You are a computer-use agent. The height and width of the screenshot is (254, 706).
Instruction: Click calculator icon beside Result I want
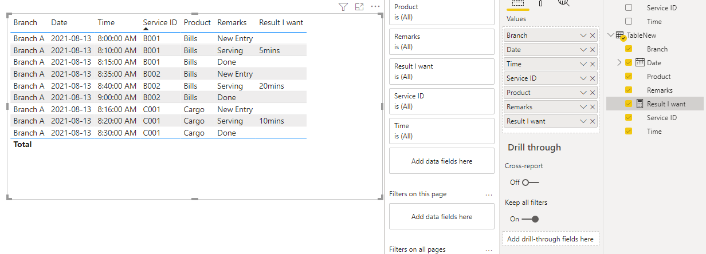(x=640, y=104)
